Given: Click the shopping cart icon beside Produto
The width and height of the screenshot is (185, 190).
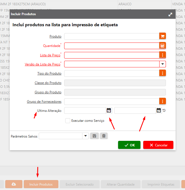Looking at the screenshot, I should [x=162, y=36].
